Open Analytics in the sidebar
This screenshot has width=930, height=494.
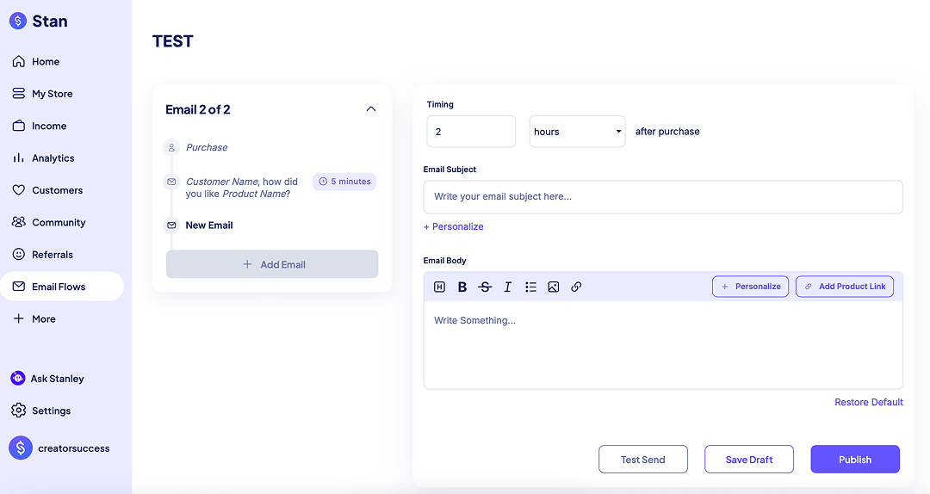[x=43, y=157]
